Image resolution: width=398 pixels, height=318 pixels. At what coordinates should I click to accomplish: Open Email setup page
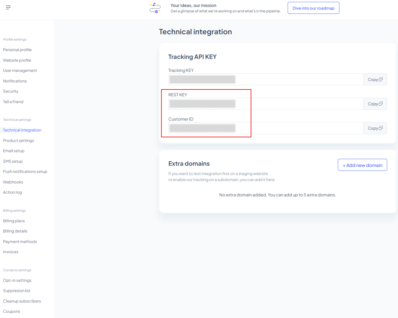click(14, 151)
